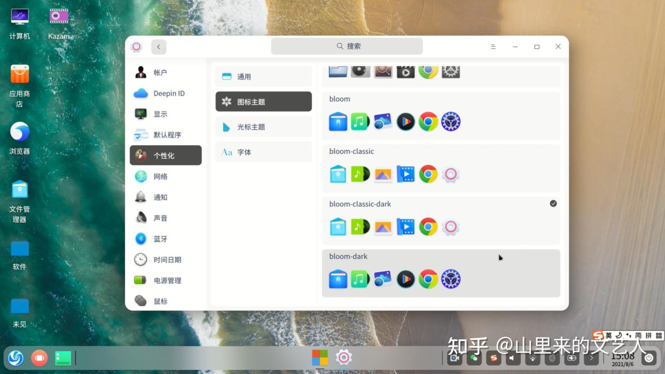665x374 pixels.
Task: Select the 图标主题 section
Action: click(x=264, y=102)
